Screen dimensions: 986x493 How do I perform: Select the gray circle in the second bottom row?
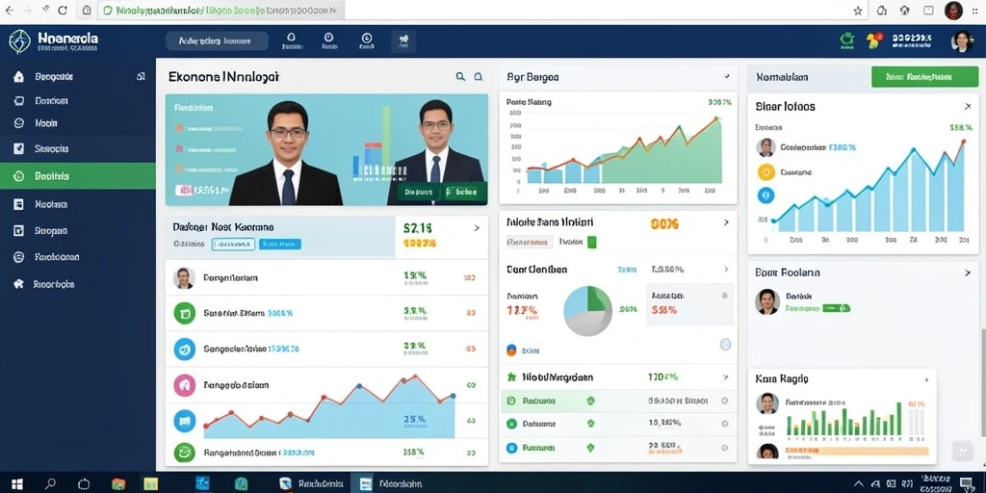(x=724, y=424)
